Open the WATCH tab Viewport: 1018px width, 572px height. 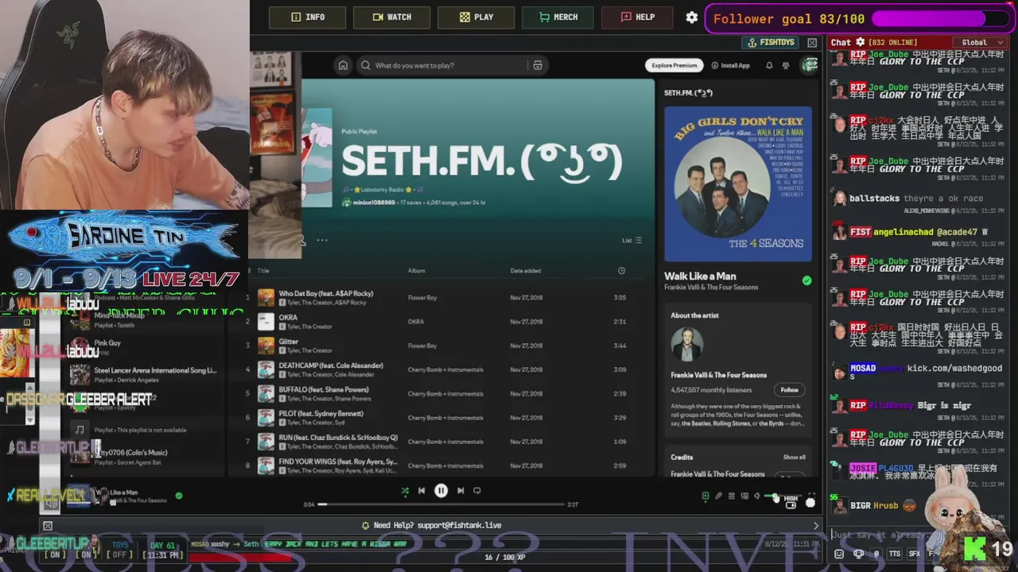pos(392,17)
